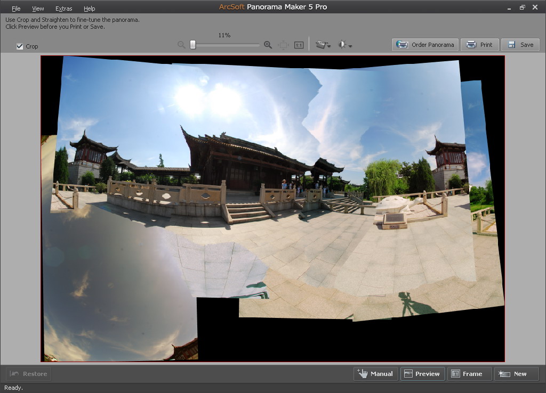Open the Help menu
The image size is (546, 393).
click(x=90, y=9)
